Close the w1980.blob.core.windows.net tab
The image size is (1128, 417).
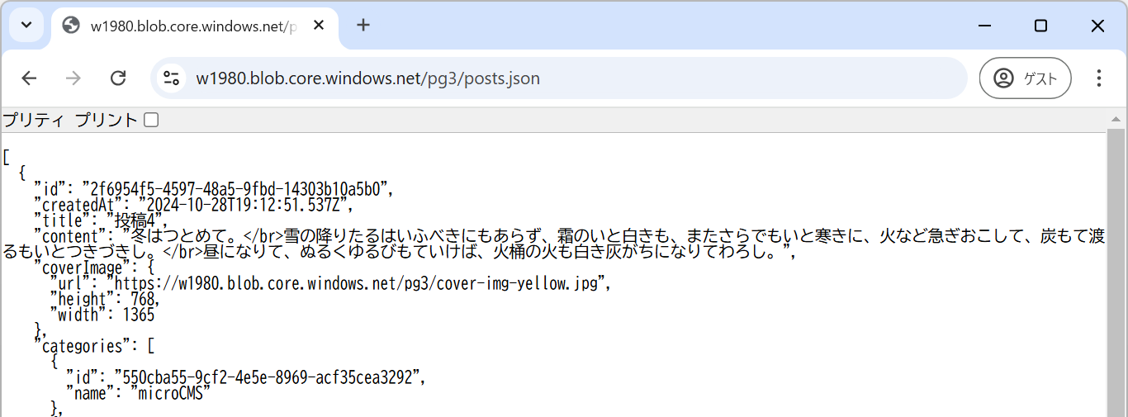pos(319,26)
